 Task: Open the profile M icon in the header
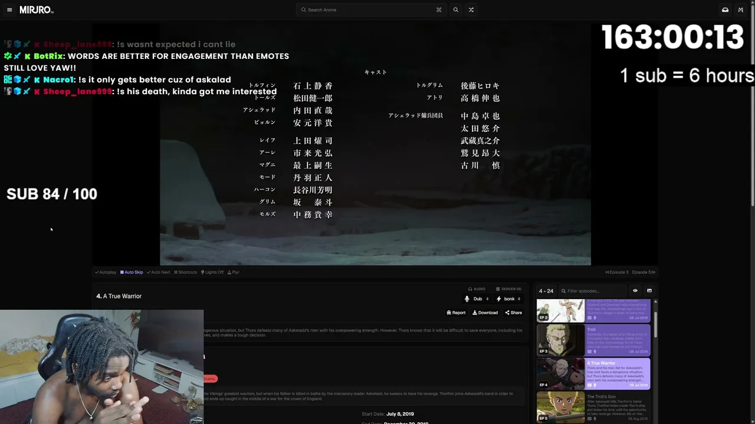click(x=741, y=10)
